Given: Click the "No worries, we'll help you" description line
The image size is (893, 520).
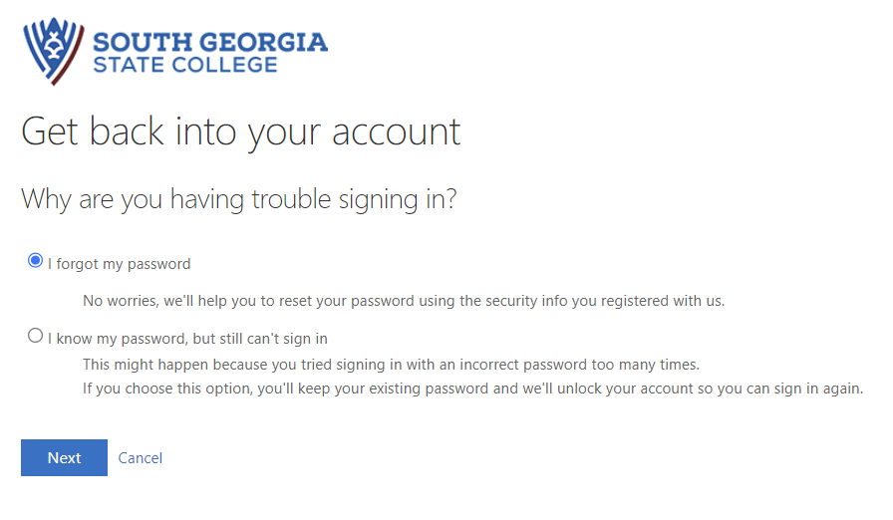Looking at the screenshot, I should tap(404, 300).
